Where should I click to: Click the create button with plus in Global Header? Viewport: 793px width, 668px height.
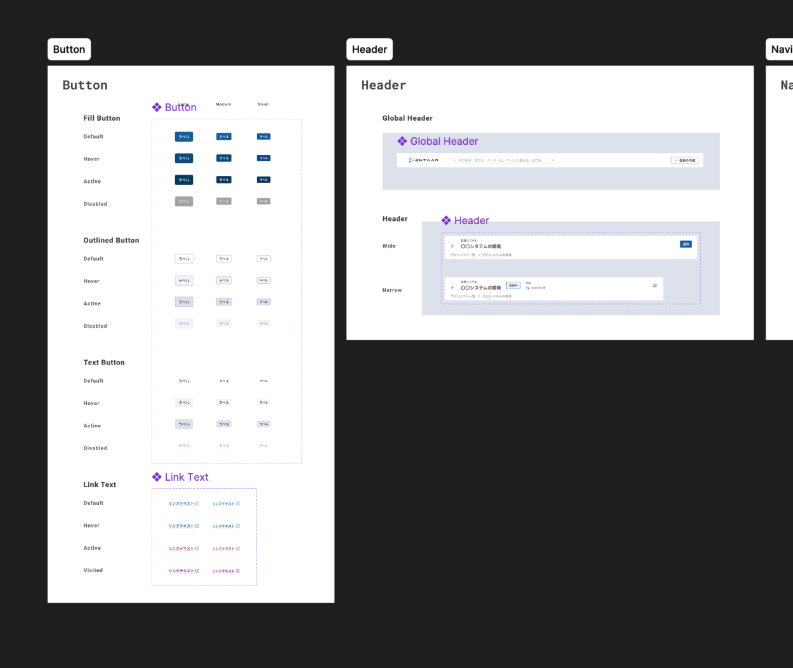(x=685, y=161)
